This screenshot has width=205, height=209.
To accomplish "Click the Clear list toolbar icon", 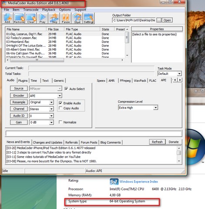I will [x=31, y=18].
